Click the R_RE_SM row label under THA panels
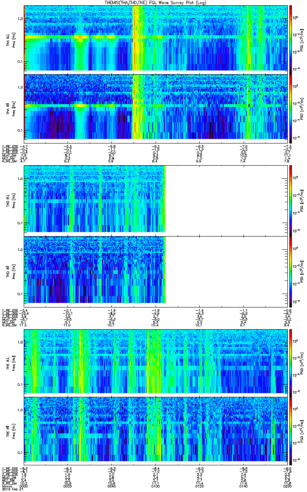Image resolution: width=307 pixels, height=492 pixels. point(9,162)
